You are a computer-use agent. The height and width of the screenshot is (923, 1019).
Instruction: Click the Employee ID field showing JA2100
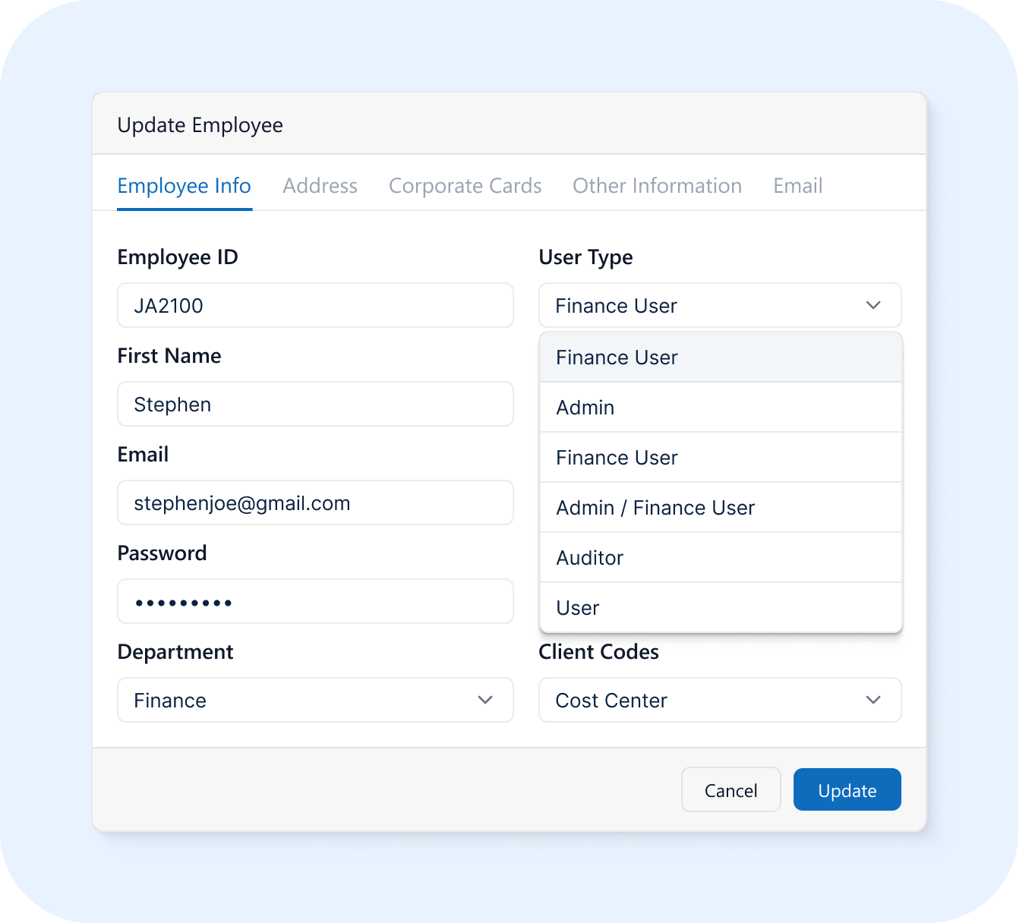coord(315,305)
